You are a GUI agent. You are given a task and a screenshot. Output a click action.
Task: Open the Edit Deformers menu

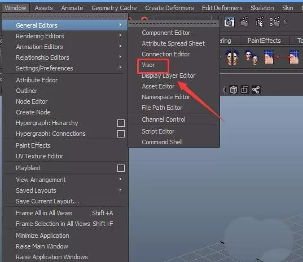[222, 8]
